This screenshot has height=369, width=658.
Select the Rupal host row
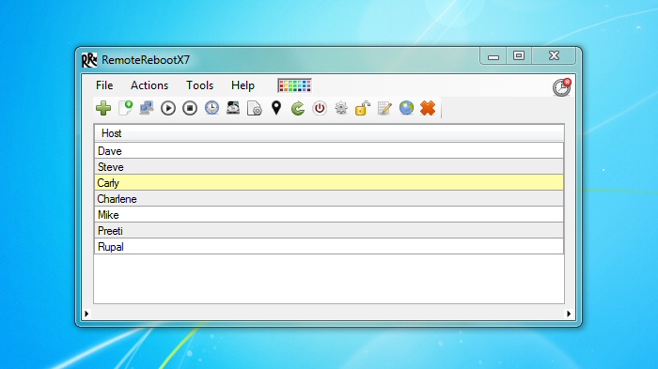(x=329, y=246)
